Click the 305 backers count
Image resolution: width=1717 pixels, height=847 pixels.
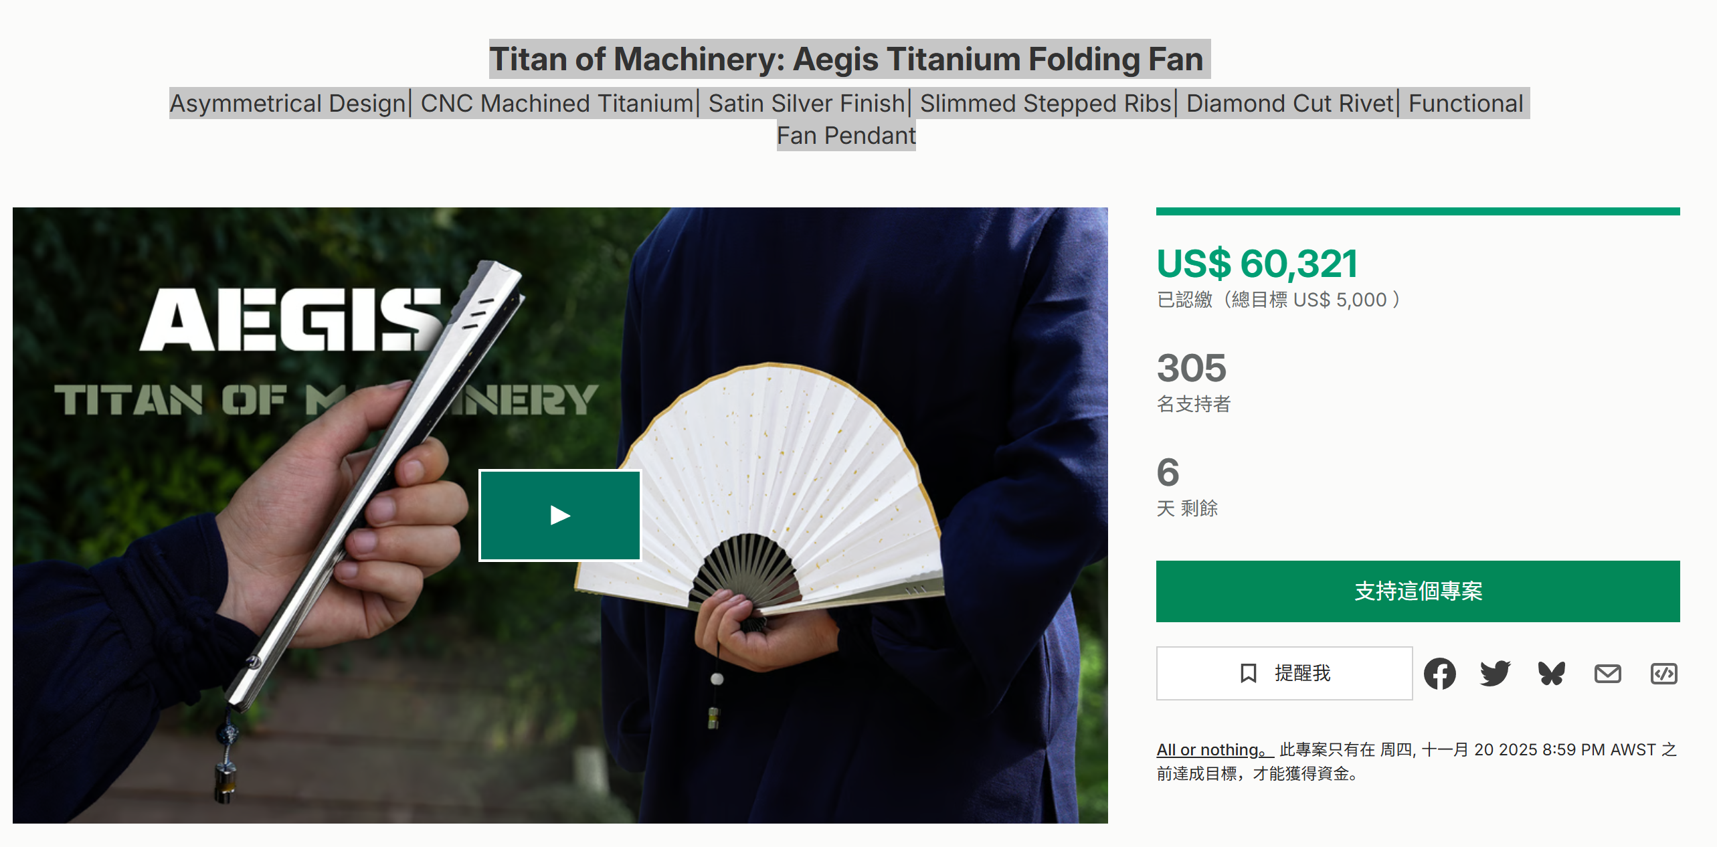[x=1191, y=368]
